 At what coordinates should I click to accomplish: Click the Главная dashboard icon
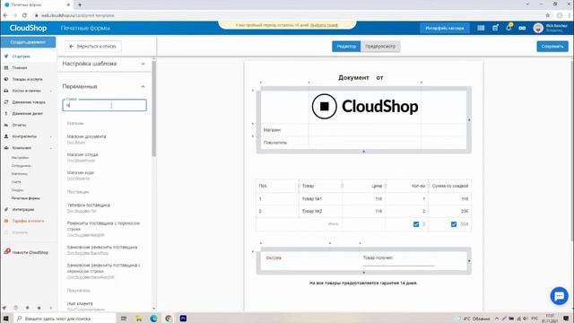click(x=6, y=68)
